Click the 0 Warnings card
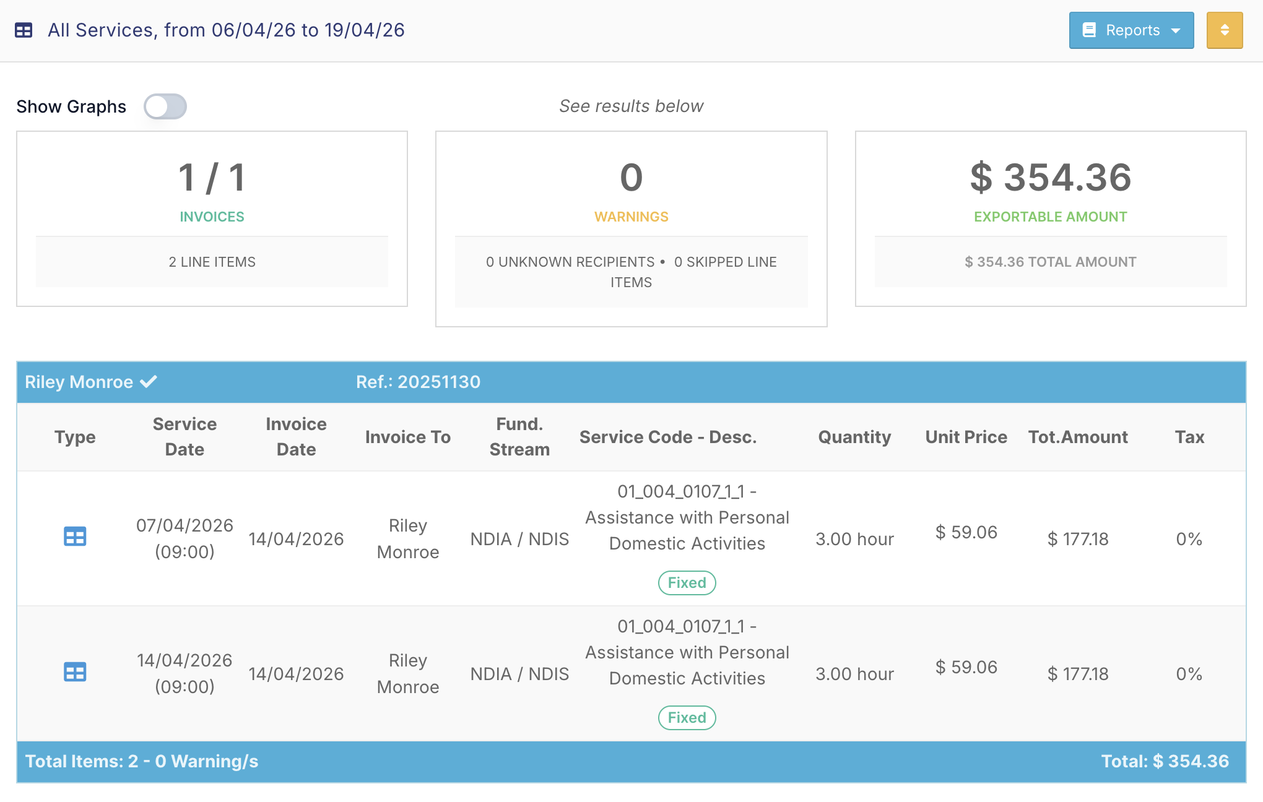1263x802 pixels. [x=631, y=229]
